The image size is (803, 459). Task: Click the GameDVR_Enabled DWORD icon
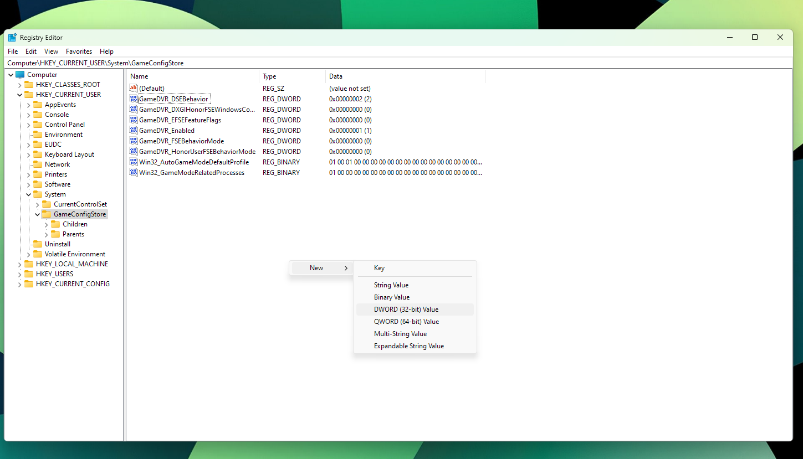point(133,131)
